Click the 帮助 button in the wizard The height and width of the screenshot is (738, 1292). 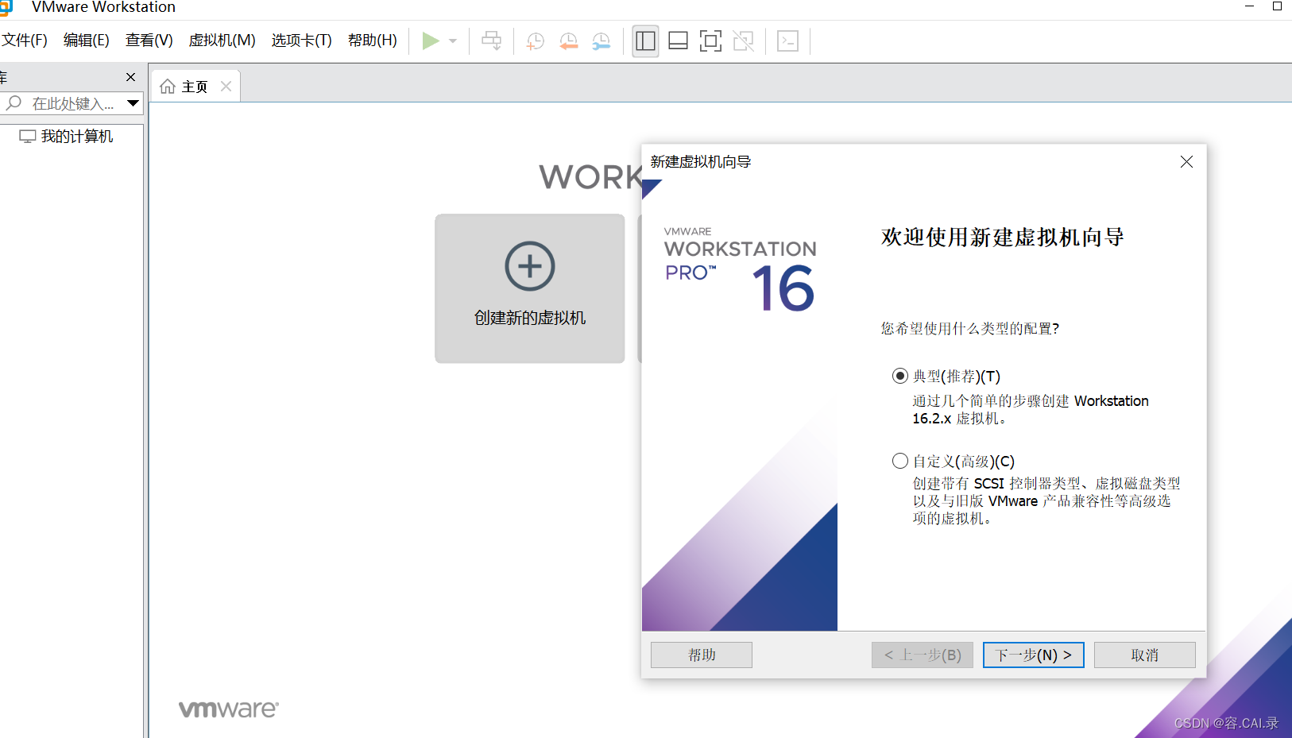coord(702,655)
